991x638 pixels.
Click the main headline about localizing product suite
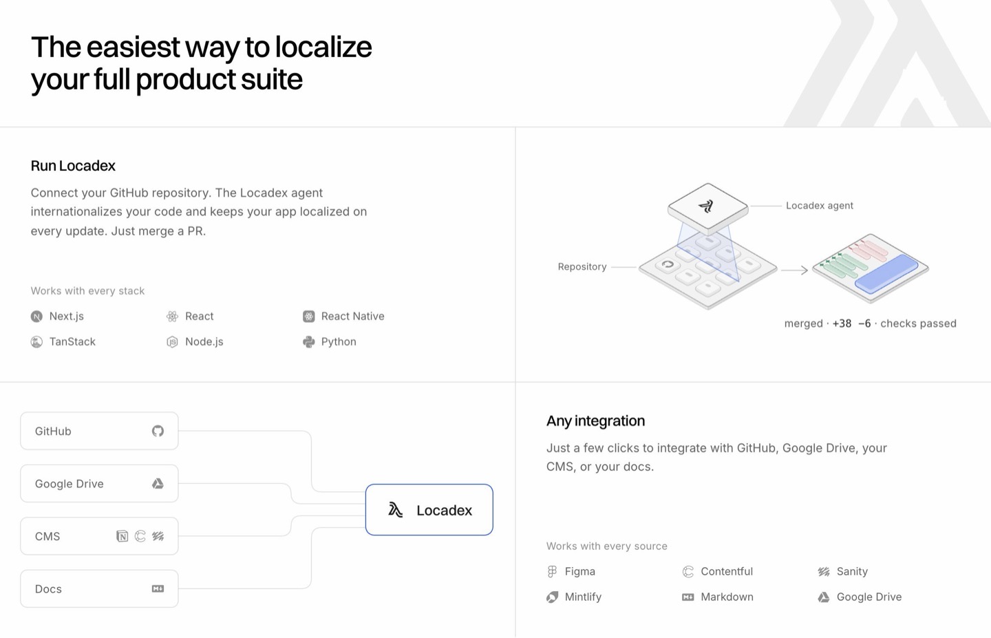(x=201, y=63)
